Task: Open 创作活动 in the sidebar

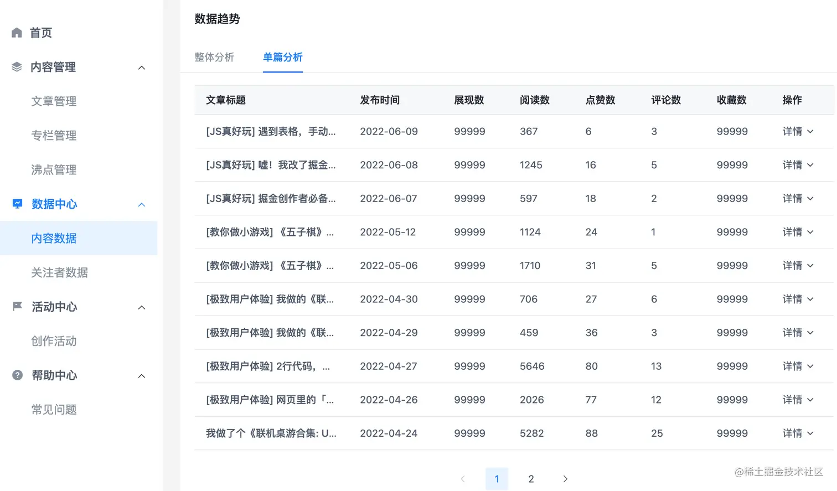Action: 54,341
